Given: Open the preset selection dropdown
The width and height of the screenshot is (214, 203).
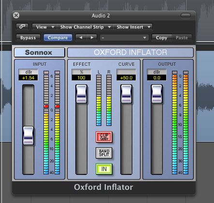Looking at the screenshot, I should tap(124, 38).
